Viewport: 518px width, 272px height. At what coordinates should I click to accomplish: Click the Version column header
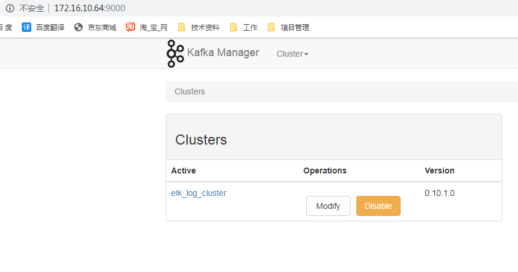[x=440, y=171]
